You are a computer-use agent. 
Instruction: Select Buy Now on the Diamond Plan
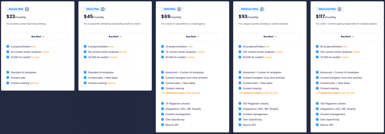tap(347, 36)
